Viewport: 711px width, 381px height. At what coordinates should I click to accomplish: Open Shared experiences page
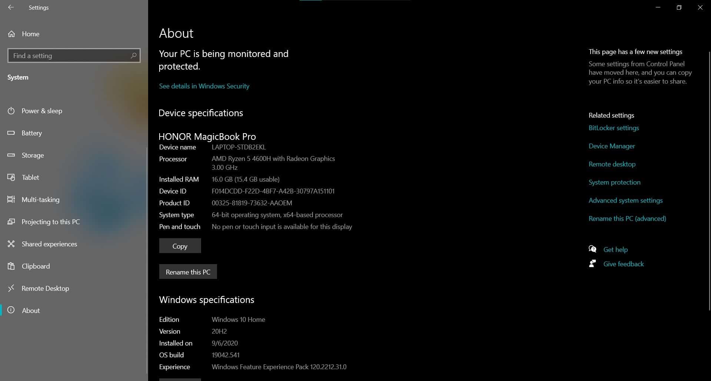tap(49, 244)
